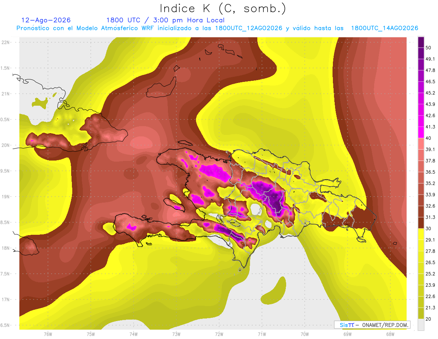Pick the magenta colorbar swatch between 40 and 41.3

click(421, 132)
